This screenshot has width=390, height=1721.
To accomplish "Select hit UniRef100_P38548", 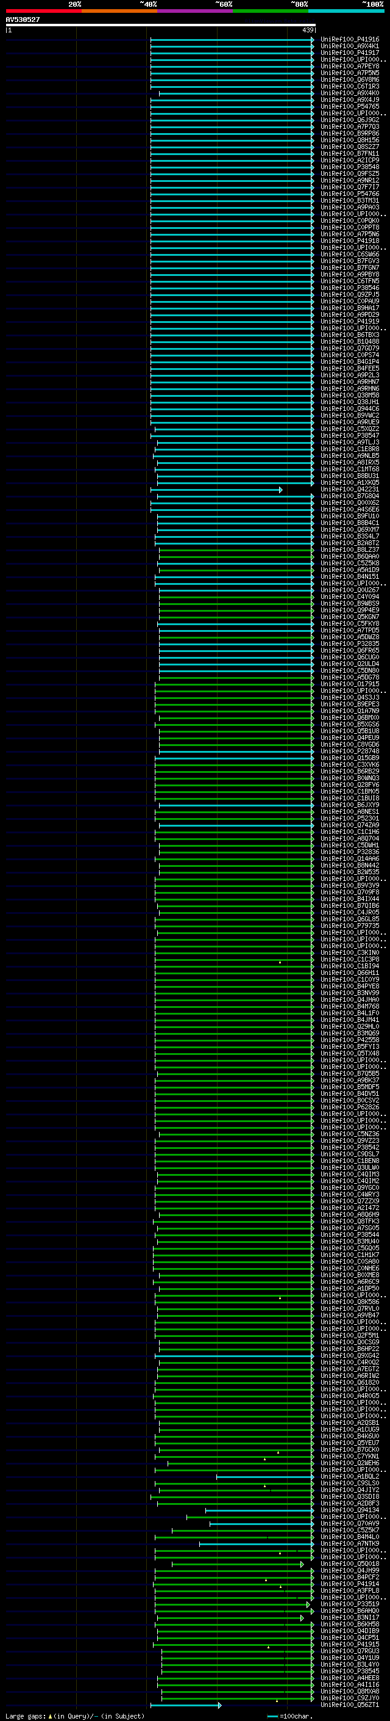I will [x=349, y=167].
